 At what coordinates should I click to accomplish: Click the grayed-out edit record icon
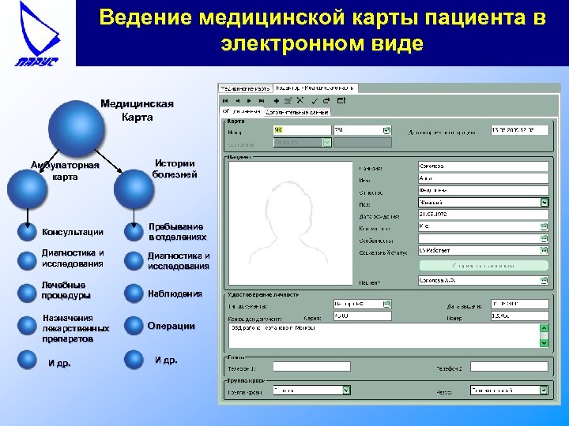coord(288,101)
